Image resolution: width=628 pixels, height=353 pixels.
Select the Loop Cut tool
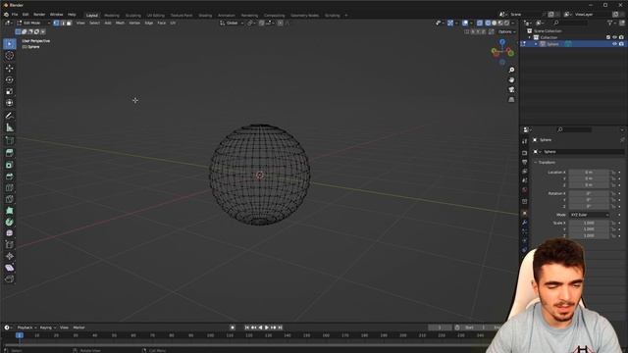coord(10,187)
